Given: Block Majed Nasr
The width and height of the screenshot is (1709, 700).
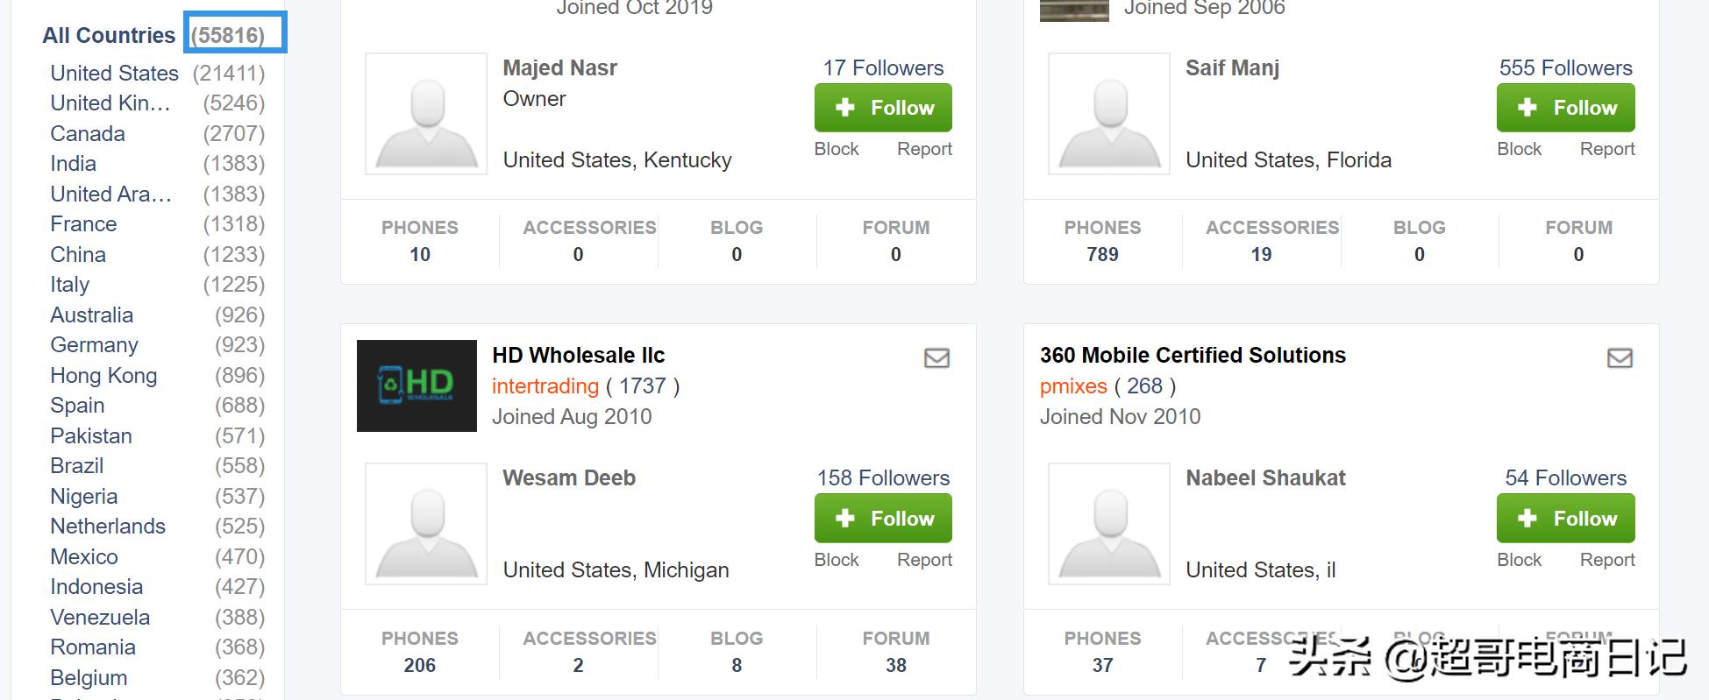Looking at the screenshot, I should [836, 149].
